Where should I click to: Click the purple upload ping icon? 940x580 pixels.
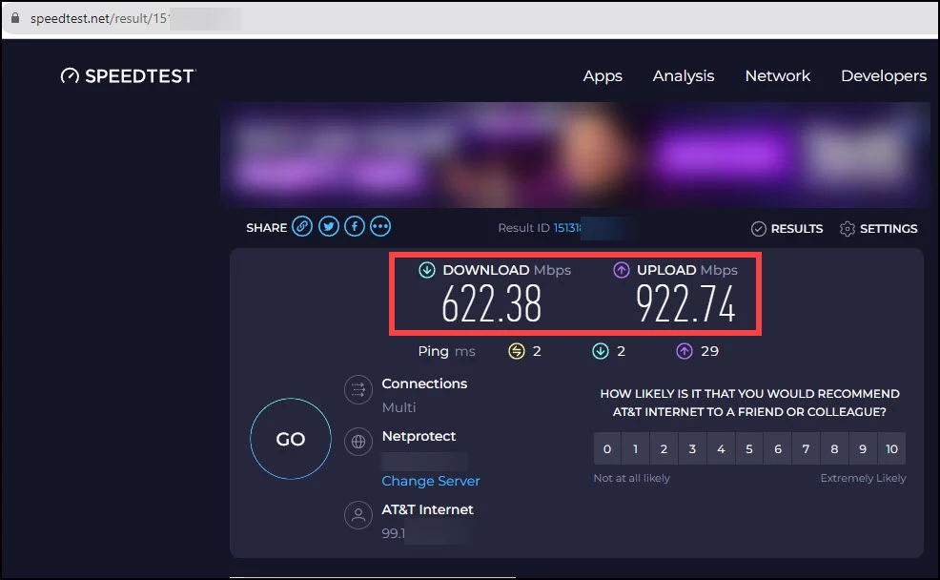684,351
